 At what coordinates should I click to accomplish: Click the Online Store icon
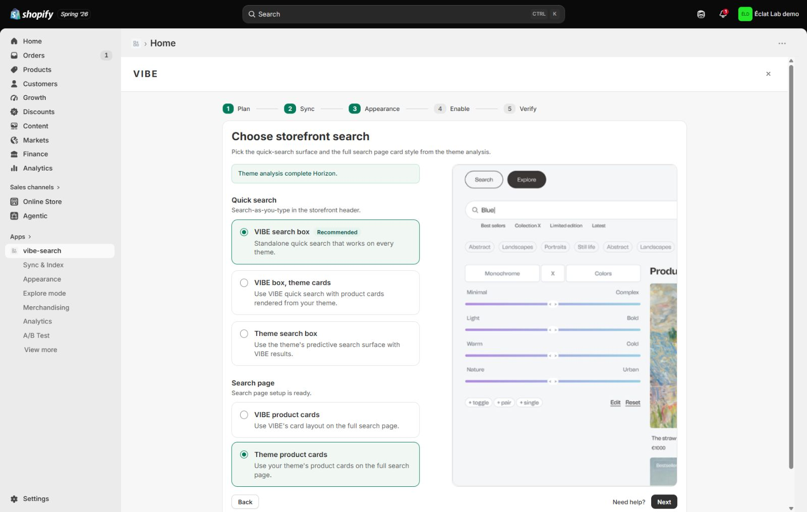point(14,202)
